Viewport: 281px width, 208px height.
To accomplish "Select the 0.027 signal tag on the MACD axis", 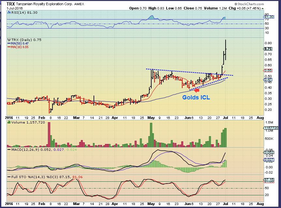I will pyautogui.click(x=269, y=159).
